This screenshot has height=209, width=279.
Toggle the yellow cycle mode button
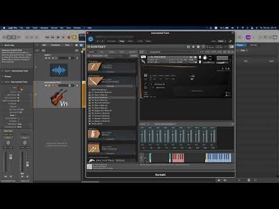[x=74, y=37]
